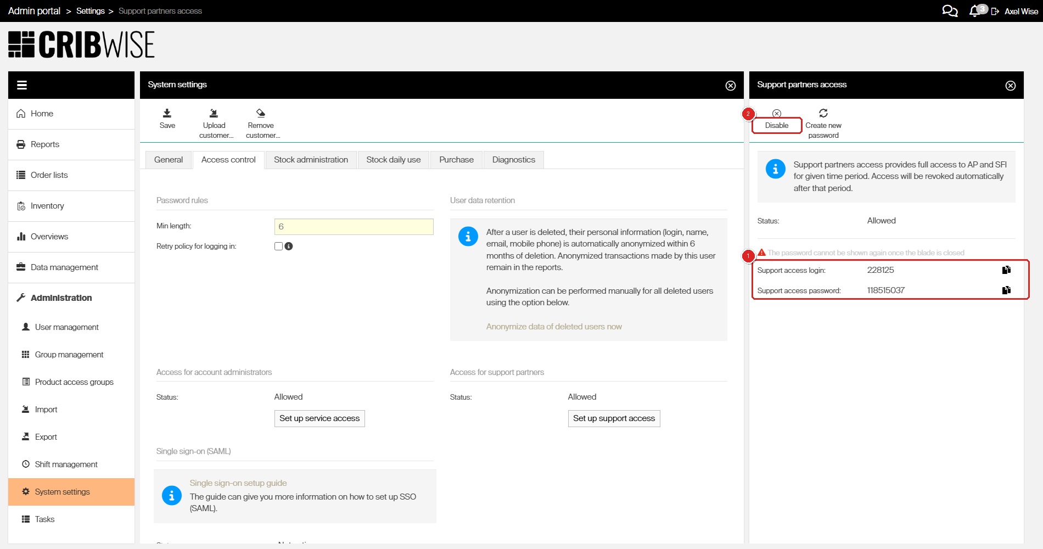The height and width of the screenshot is (549, 1043).
Task: Enable the retry policy for logging in checkbox
Action: coord(278,247)
